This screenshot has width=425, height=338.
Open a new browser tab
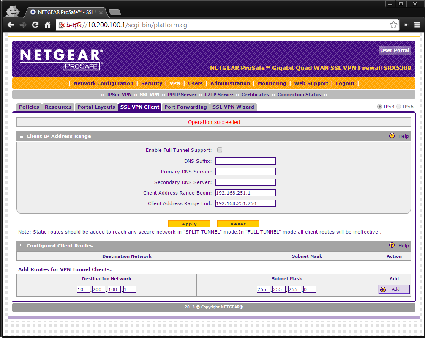pyautogui.click(x=114, y=12)
